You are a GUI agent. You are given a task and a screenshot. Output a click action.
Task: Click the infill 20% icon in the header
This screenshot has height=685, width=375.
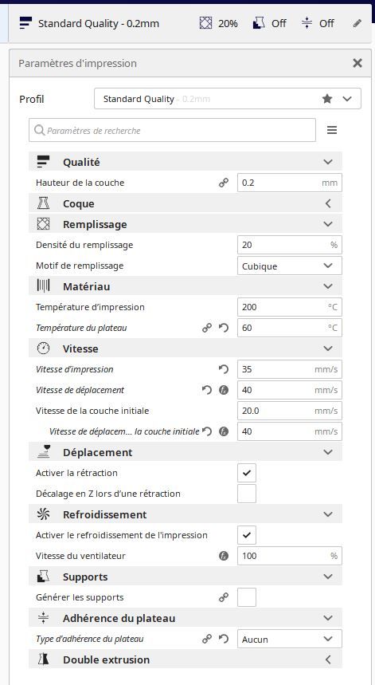pyautogui.click(x=205, y=23)
